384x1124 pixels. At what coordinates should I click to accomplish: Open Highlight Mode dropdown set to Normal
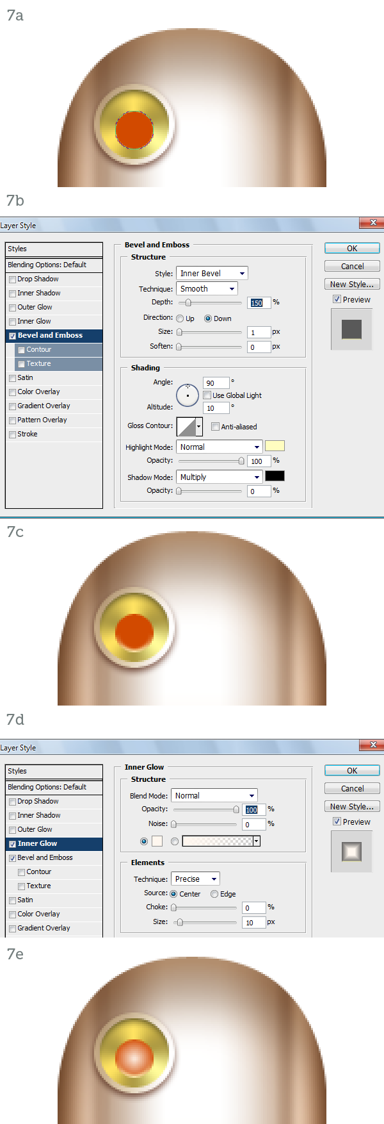tap(219, 447)
